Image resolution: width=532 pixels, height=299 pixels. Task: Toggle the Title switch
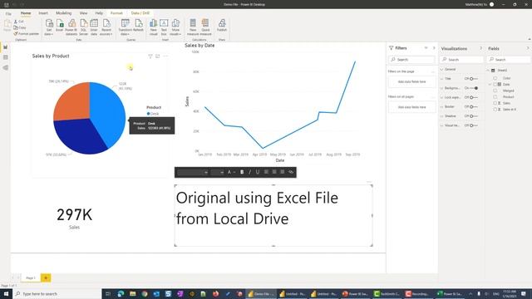473,79
